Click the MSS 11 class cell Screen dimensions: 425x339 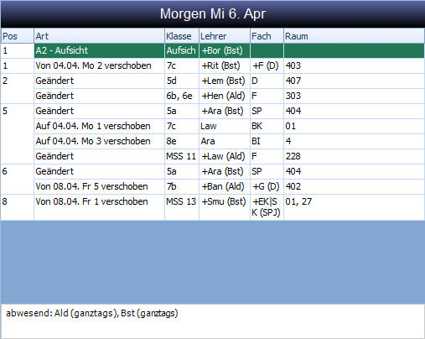(x=182, y=156)
